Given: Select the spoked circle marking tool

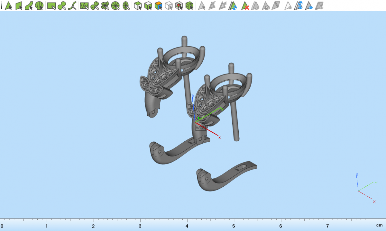Looking at the screenshot, I should [116, 5].
